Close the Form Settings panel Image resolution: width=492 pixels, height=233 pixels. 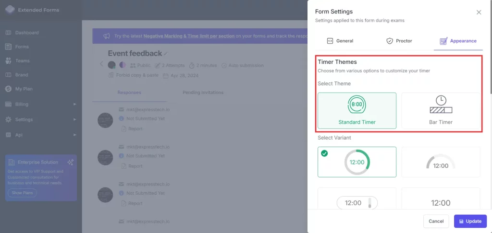pyautogui.click(x=479, y=12)
